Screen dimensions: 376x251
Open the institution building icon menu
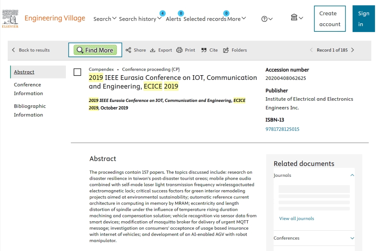294,17
